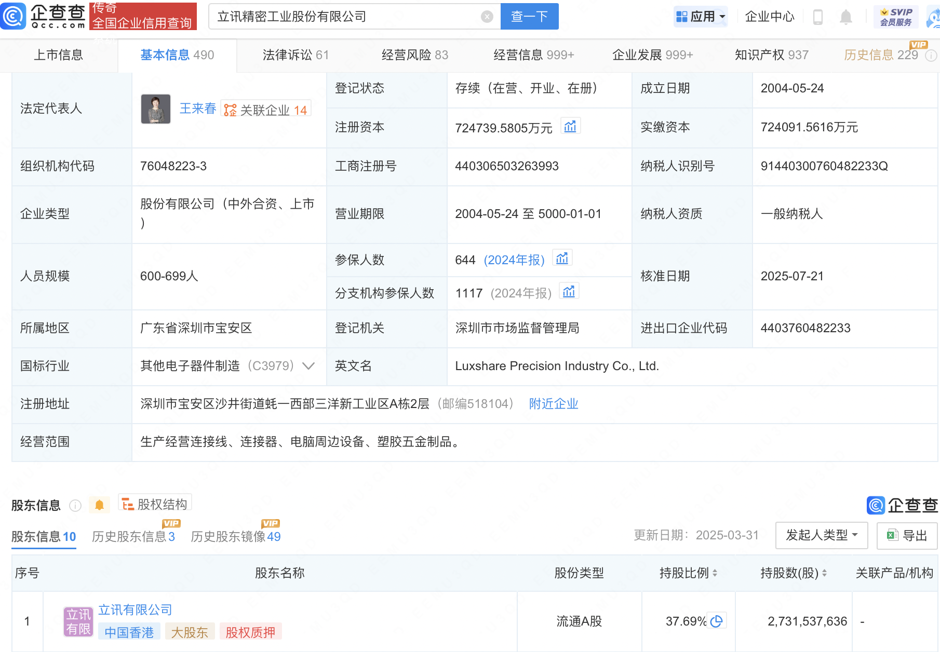Click taxpayer ID 91440300760482233Q
The image size is (940, 652).
point(824,166)
